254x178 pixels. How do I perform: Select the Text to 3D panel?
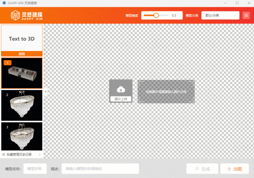tap(22, 39)
